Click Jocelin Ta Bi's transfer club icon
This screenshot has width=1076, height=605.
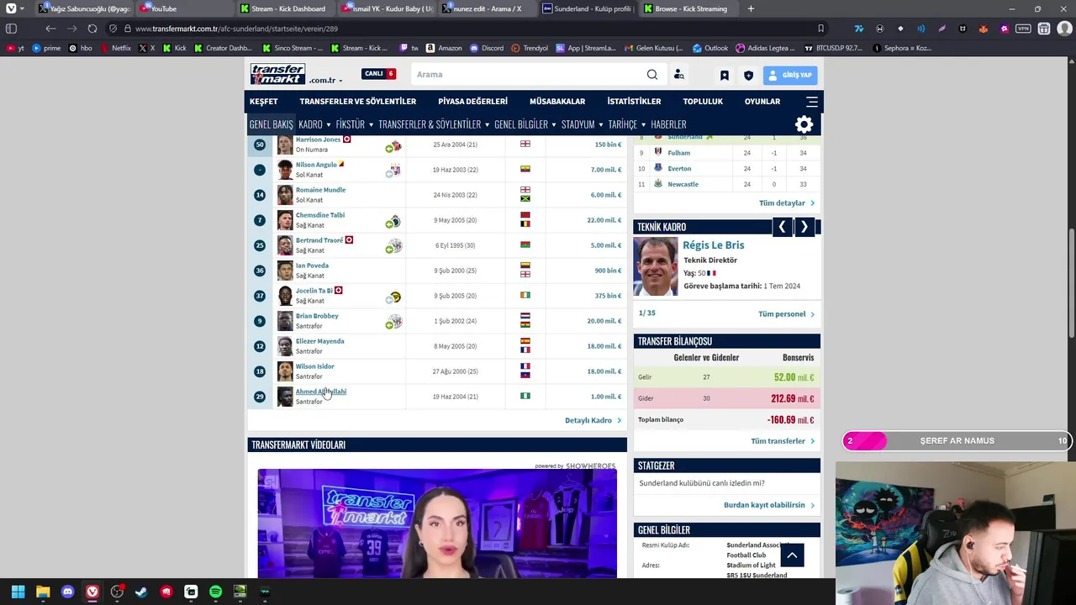coord(393,297)
